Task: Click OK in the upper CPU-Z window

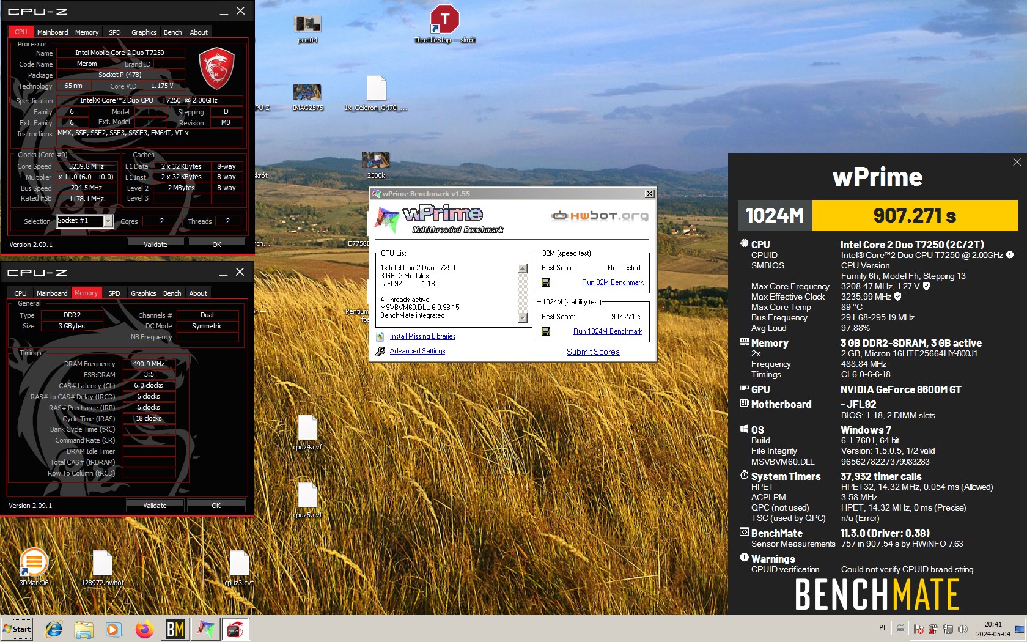Action: tap(216, 245)
